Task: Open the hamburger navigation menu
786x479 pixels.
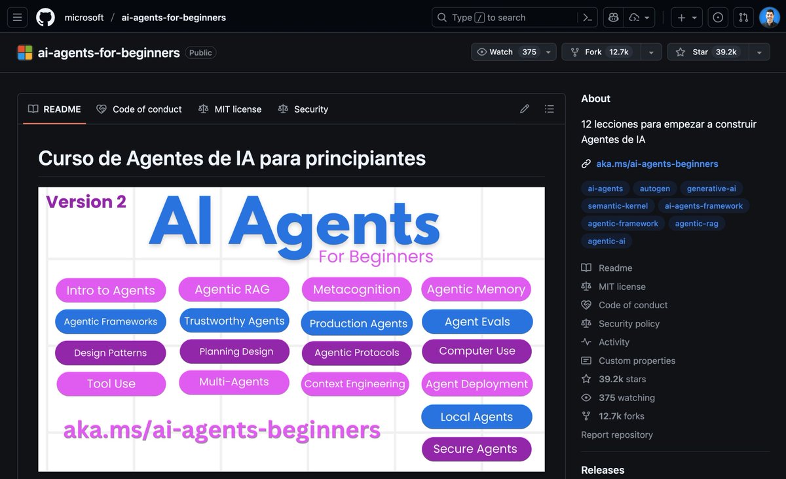Action: click(x=18, y=18)
